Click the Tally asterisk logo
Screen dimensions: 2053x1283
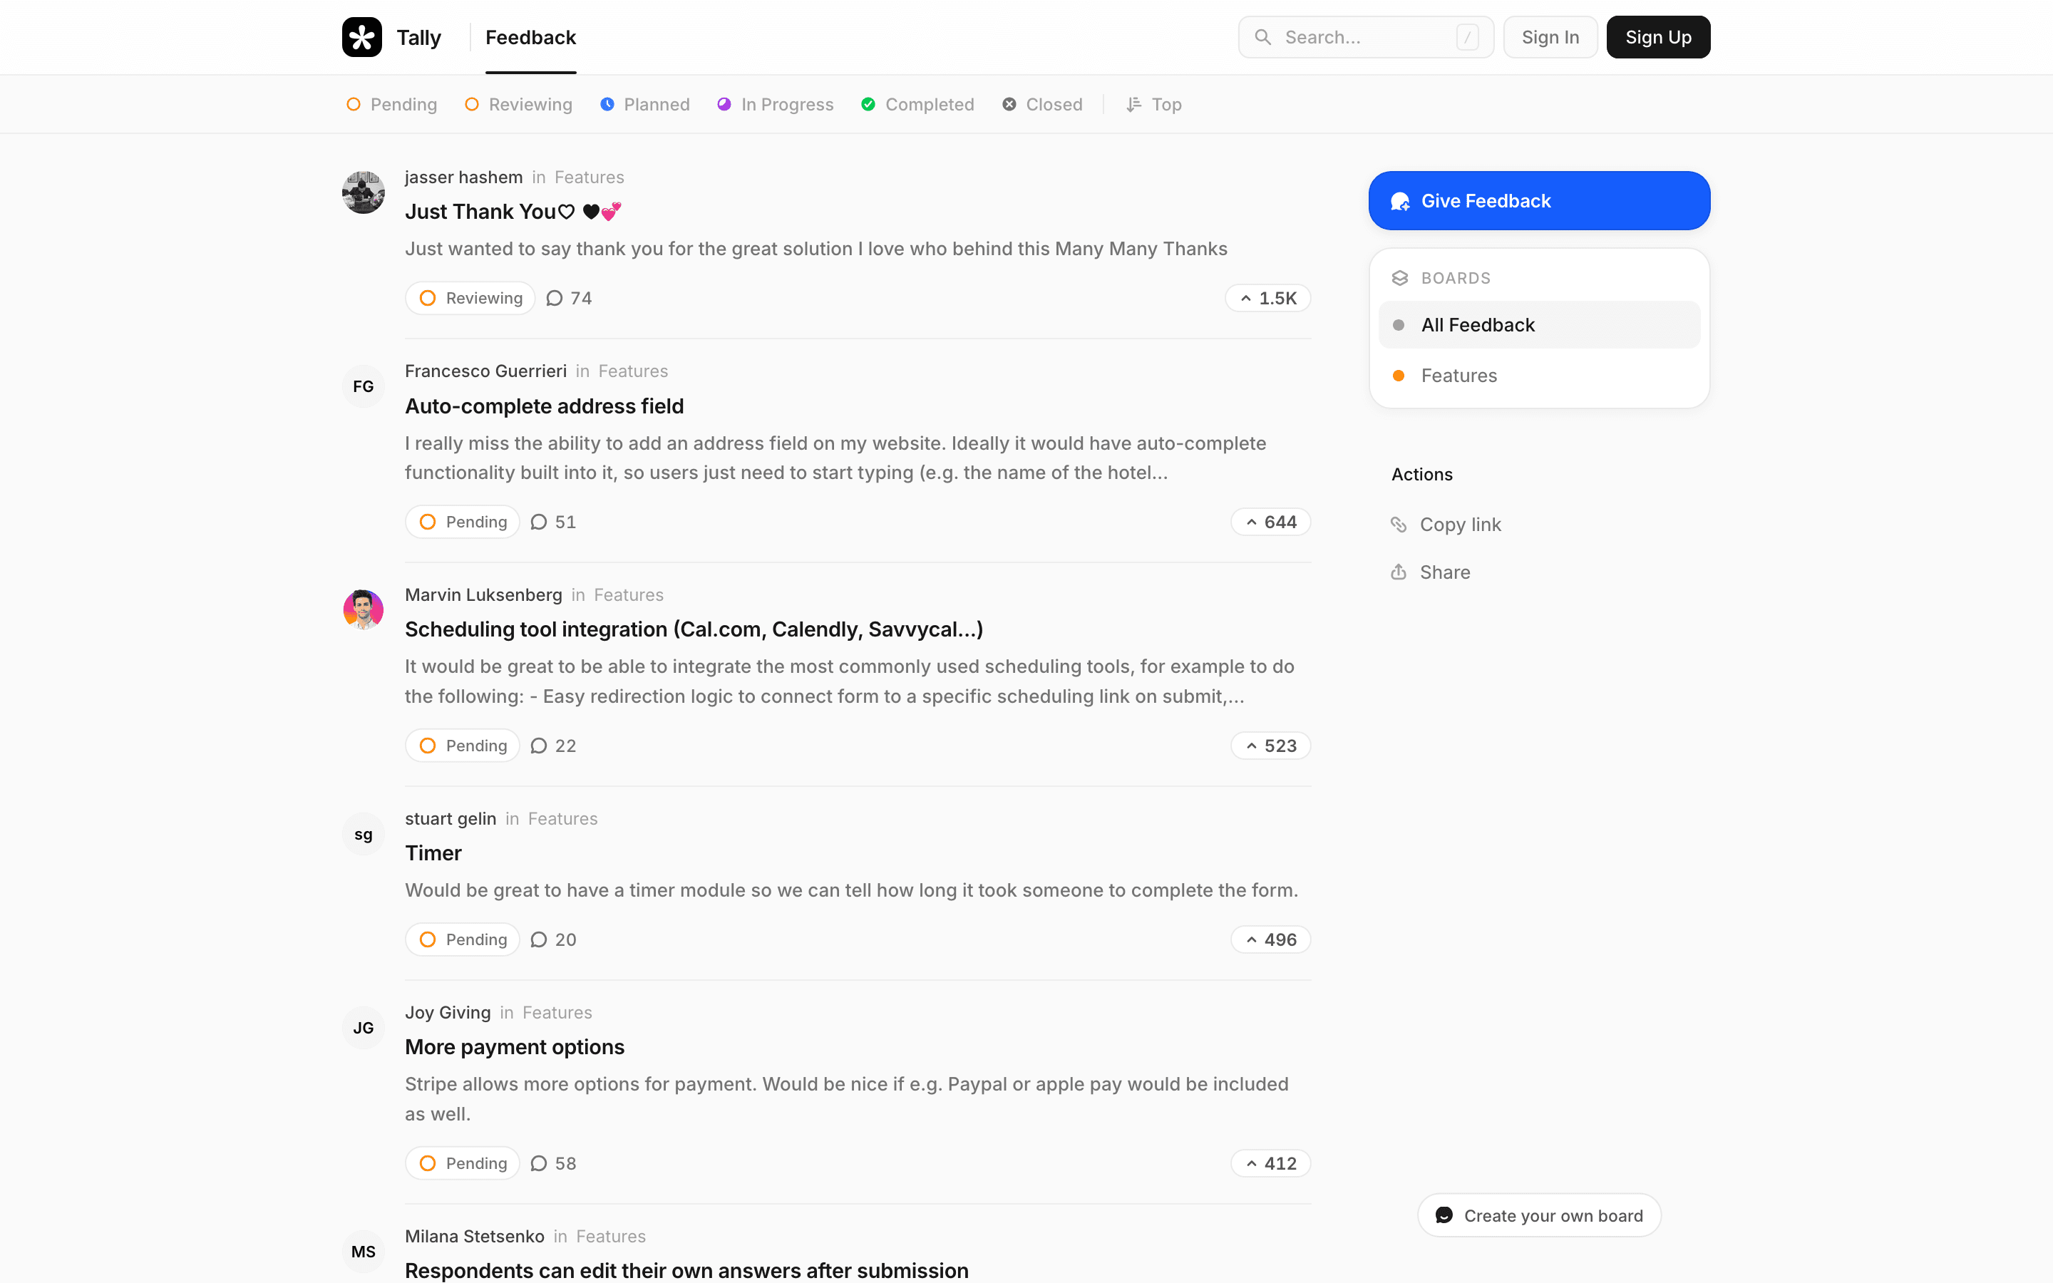click(361, 37)
